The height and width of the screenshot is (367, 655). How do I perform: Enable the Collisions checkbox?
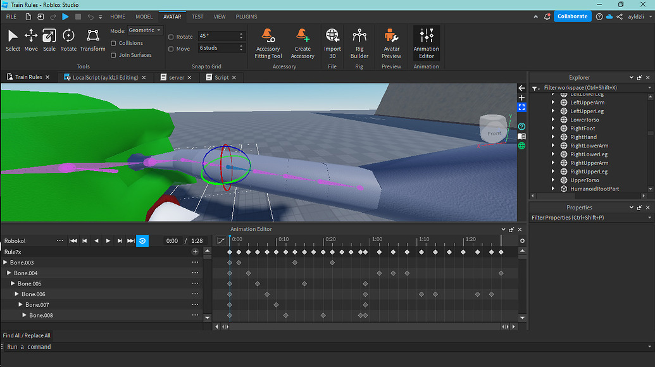coord(113,43)
